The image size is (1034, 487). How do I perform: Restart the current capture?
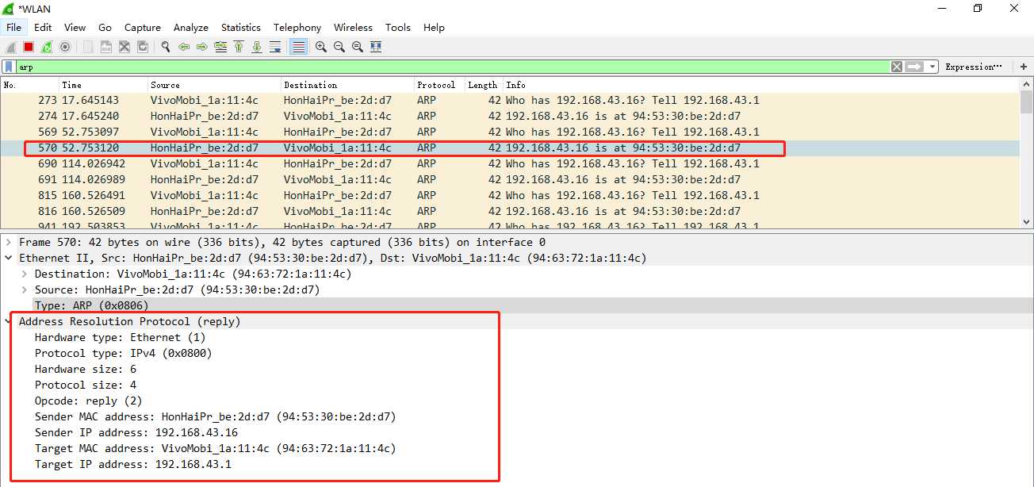click(47, 48)
